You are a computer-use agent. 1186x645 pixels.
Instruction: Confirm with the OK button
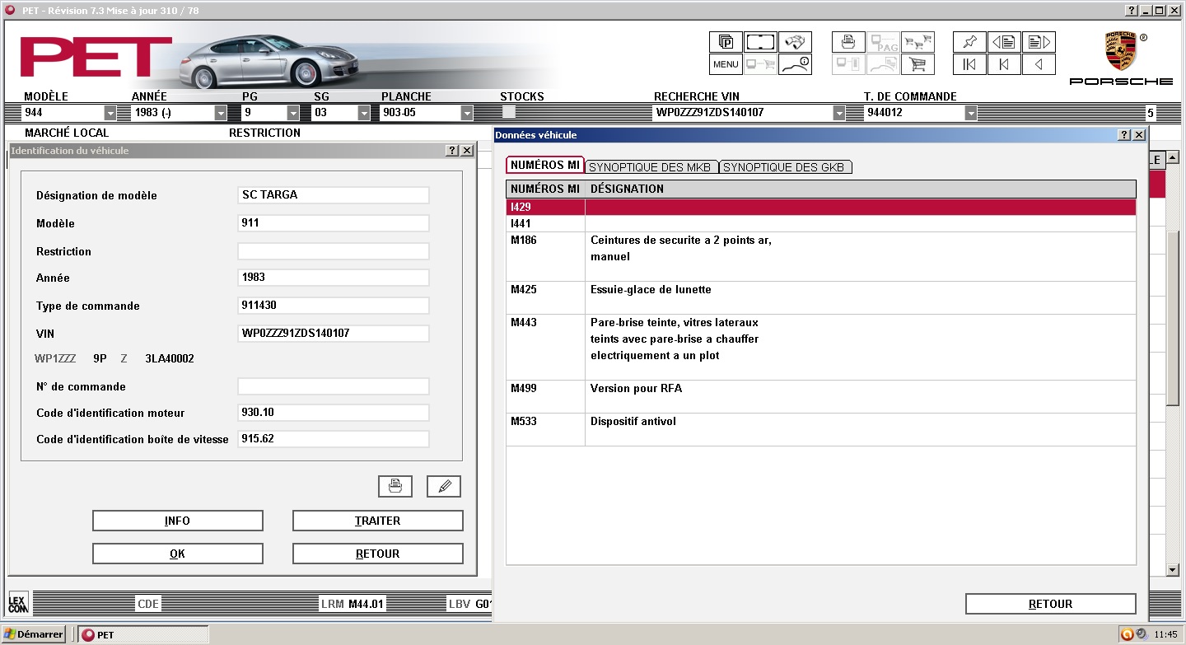[x=178, y=554]
